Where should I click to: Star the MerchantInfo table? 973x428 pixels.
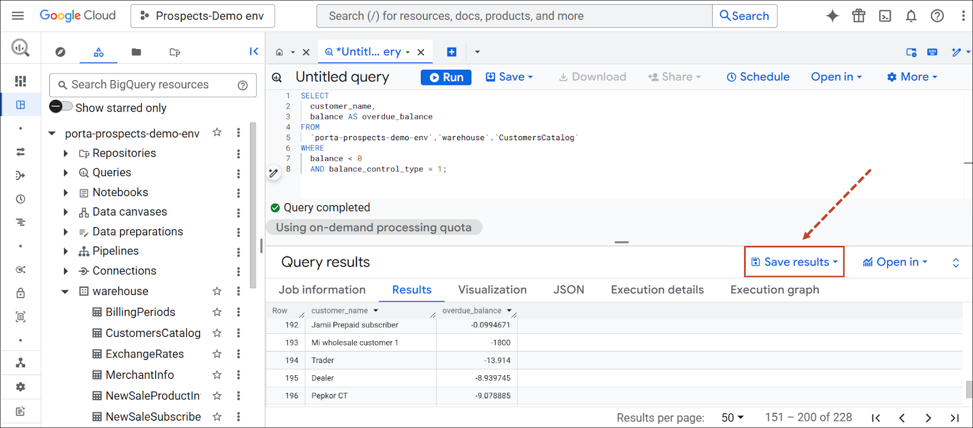tap(216, 375)
